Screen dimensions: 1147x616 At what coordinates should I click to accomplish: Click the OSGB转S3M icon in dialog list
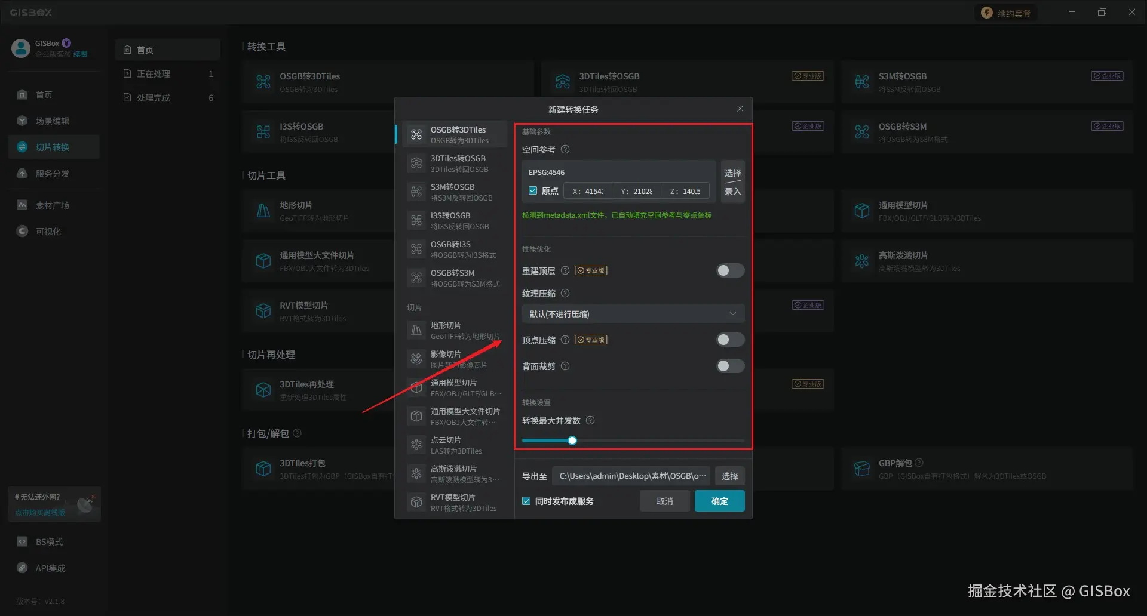(416, 278)
